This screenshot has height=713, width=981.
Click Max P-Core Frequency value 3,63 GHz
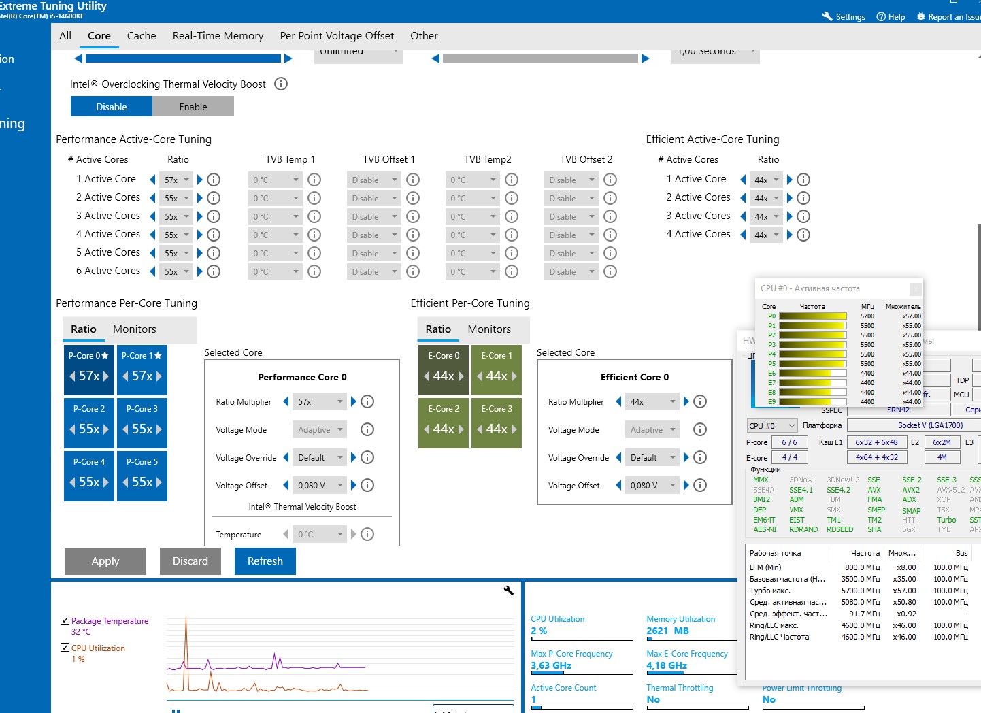point(551,665)
